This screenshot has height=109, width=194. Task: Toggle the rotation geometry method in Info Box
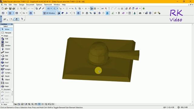[16, 19]
